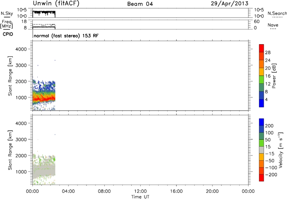Pick the top blue Velocity segment above 200

[262, 122]
